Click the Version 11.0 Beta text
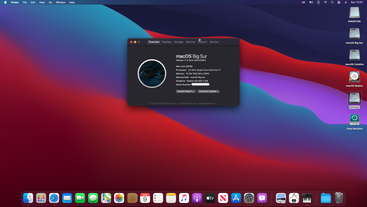This screenshot has width=367, height=207. pyautogui.click(x=191, y=60)
